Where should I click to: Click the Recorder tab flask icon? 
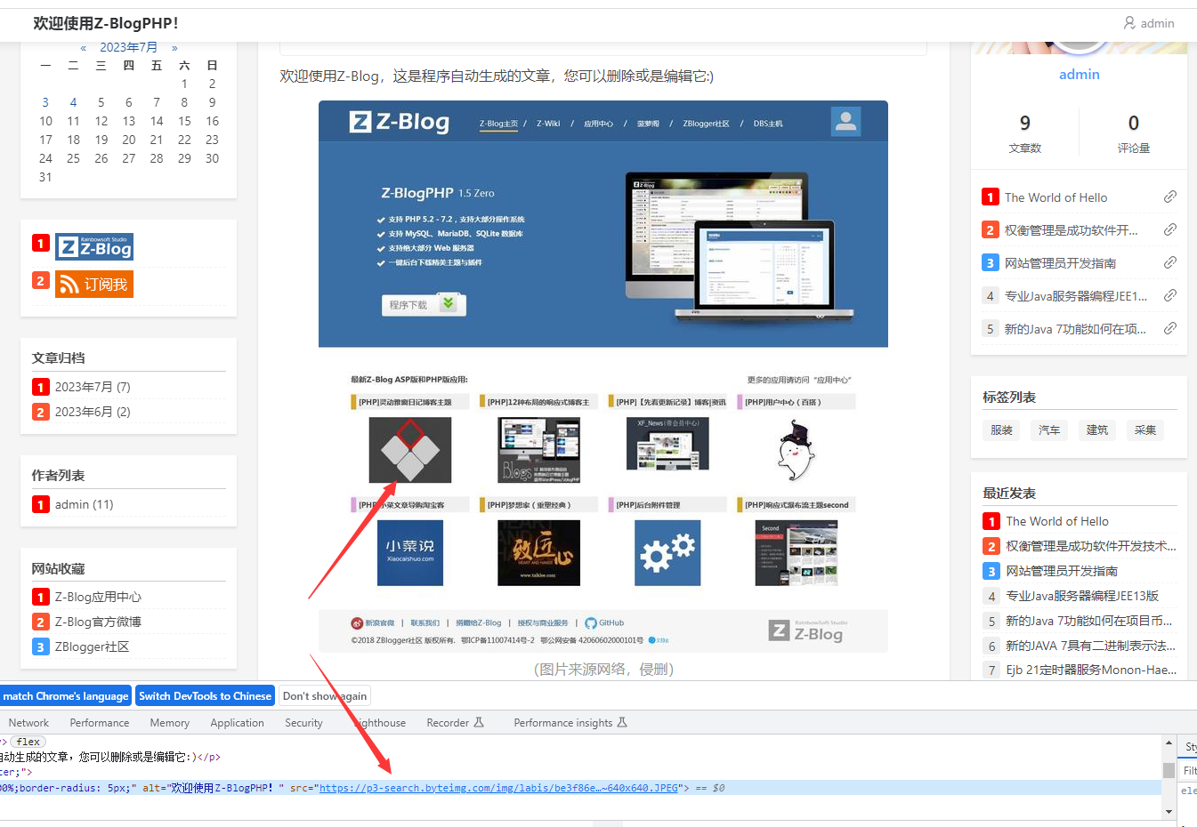coord(479,722)
